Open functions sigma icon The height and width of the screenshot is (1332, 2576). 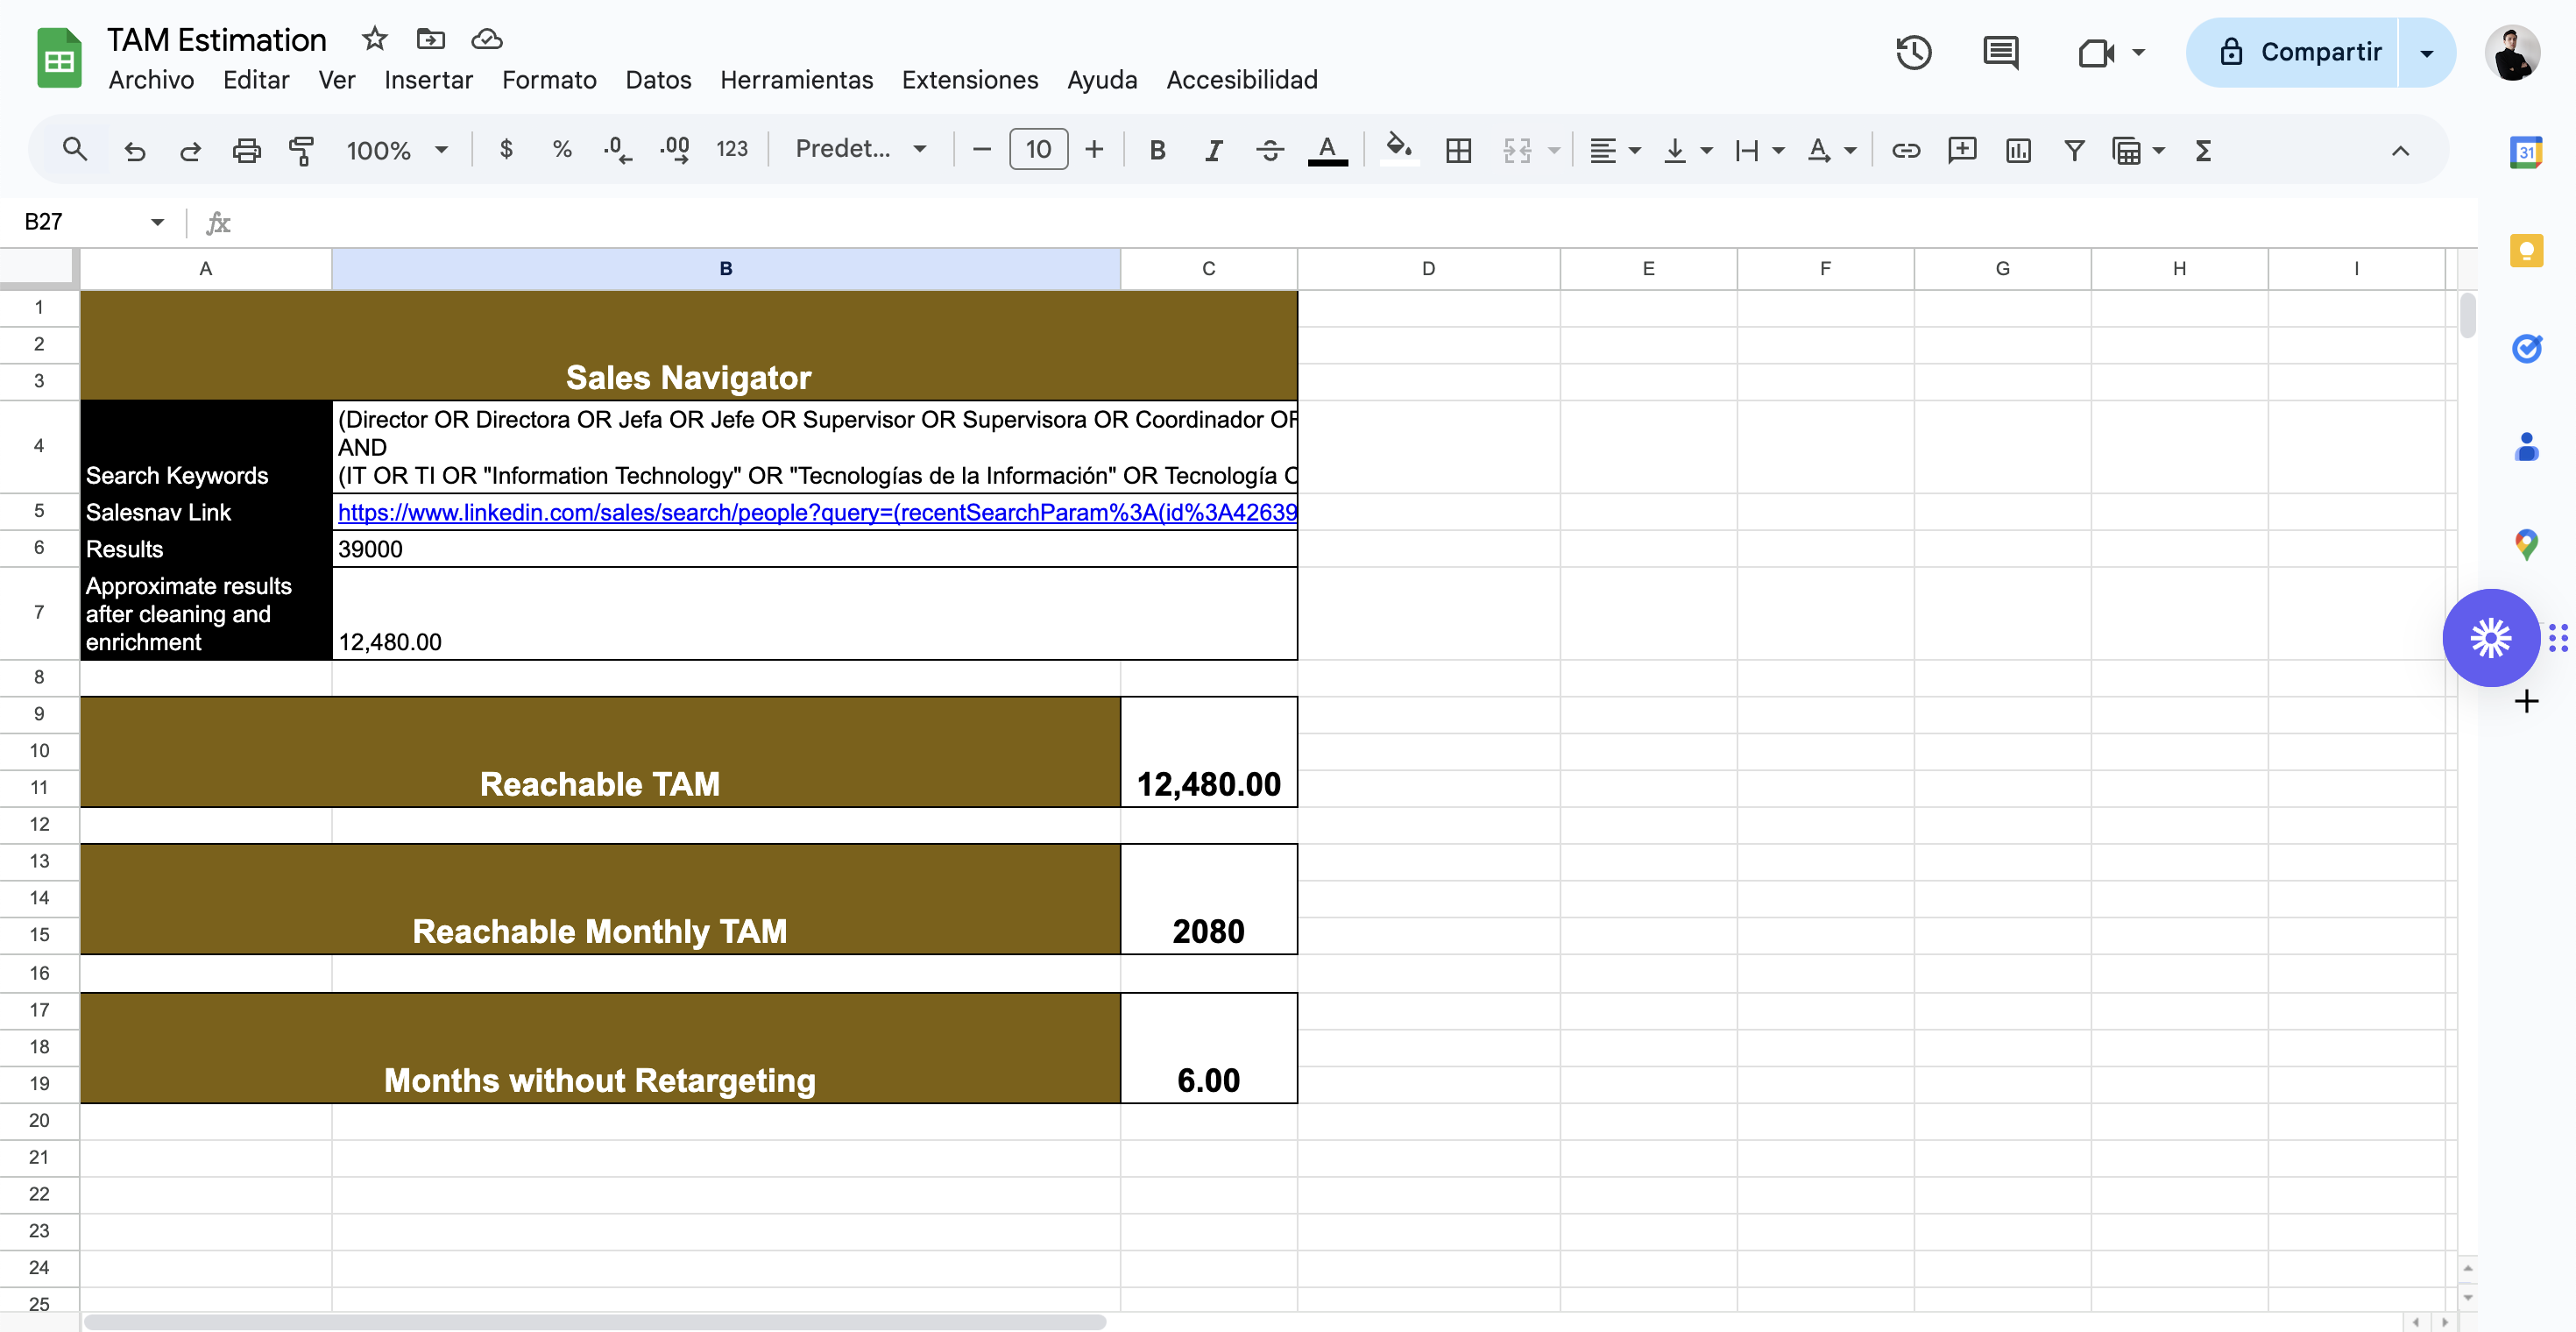tap(2202, 150)
